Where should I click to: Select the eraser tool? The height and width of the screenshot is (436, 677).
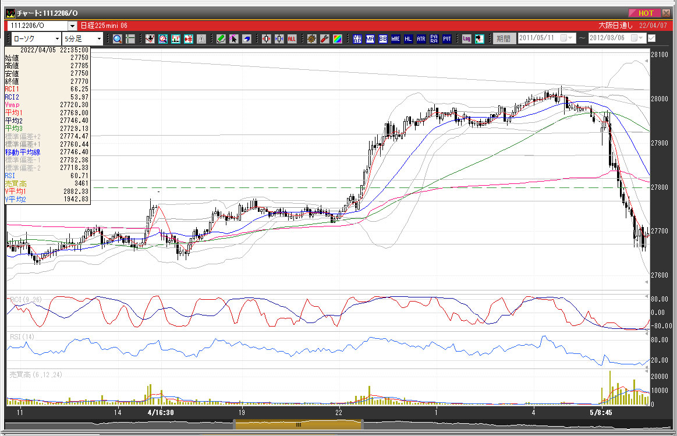[247, 39]
